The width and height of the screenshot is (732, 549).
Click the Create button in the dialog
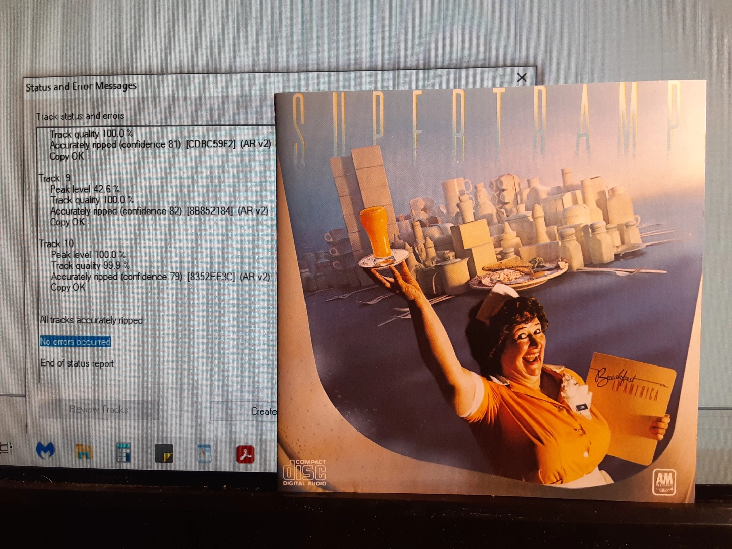tap(244, 411)
